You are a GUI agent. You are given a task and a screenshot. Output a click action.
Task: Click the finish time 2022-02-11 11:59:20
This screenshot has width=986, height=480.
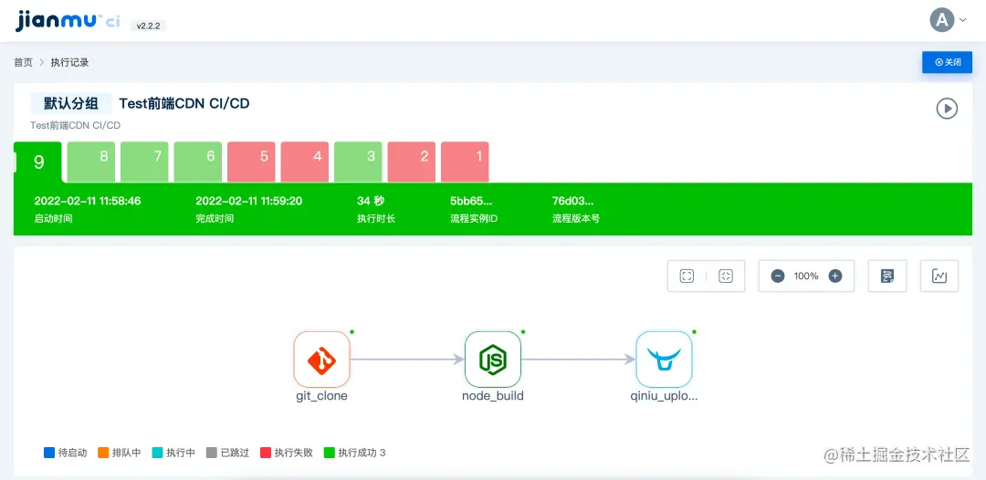coord(249,201)
